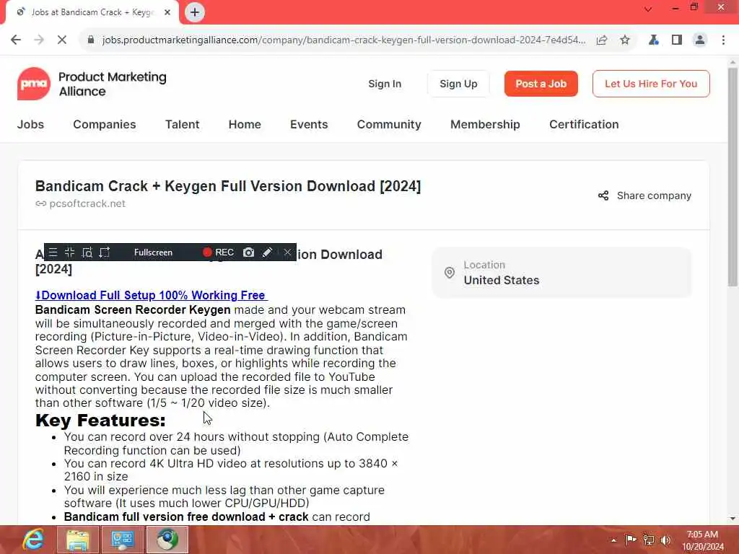Click Download Full Setup 100% Working Free link

152,295
